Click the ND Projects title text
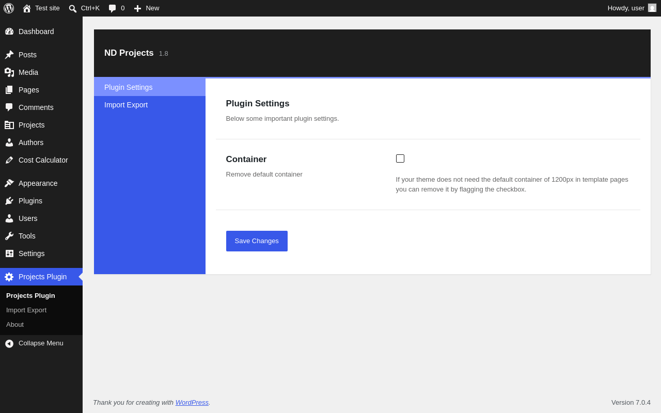 [x=129, y=53]
